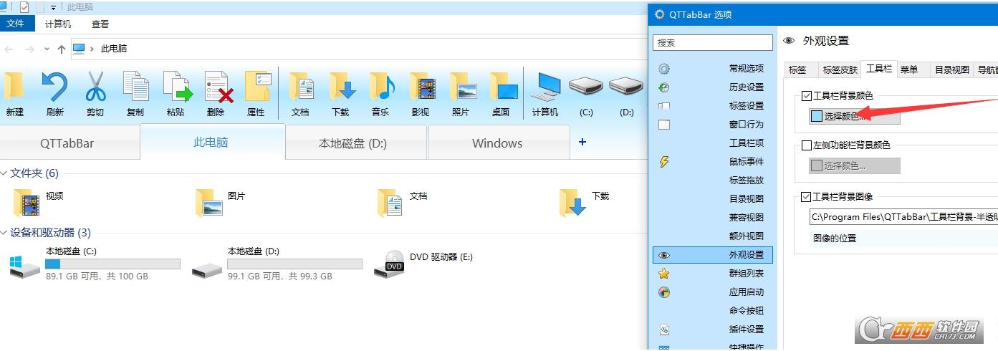
Task: Collapse the 文件夹 (6) group
Action: (x=4, y=173)
